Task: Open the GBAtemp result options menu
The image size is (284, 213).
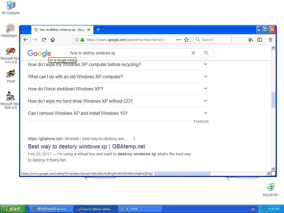Action: point(134,139)
